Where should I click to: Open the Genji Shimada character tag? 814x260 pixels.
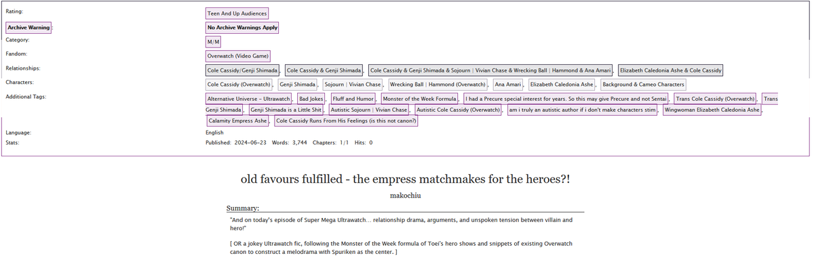297,85
